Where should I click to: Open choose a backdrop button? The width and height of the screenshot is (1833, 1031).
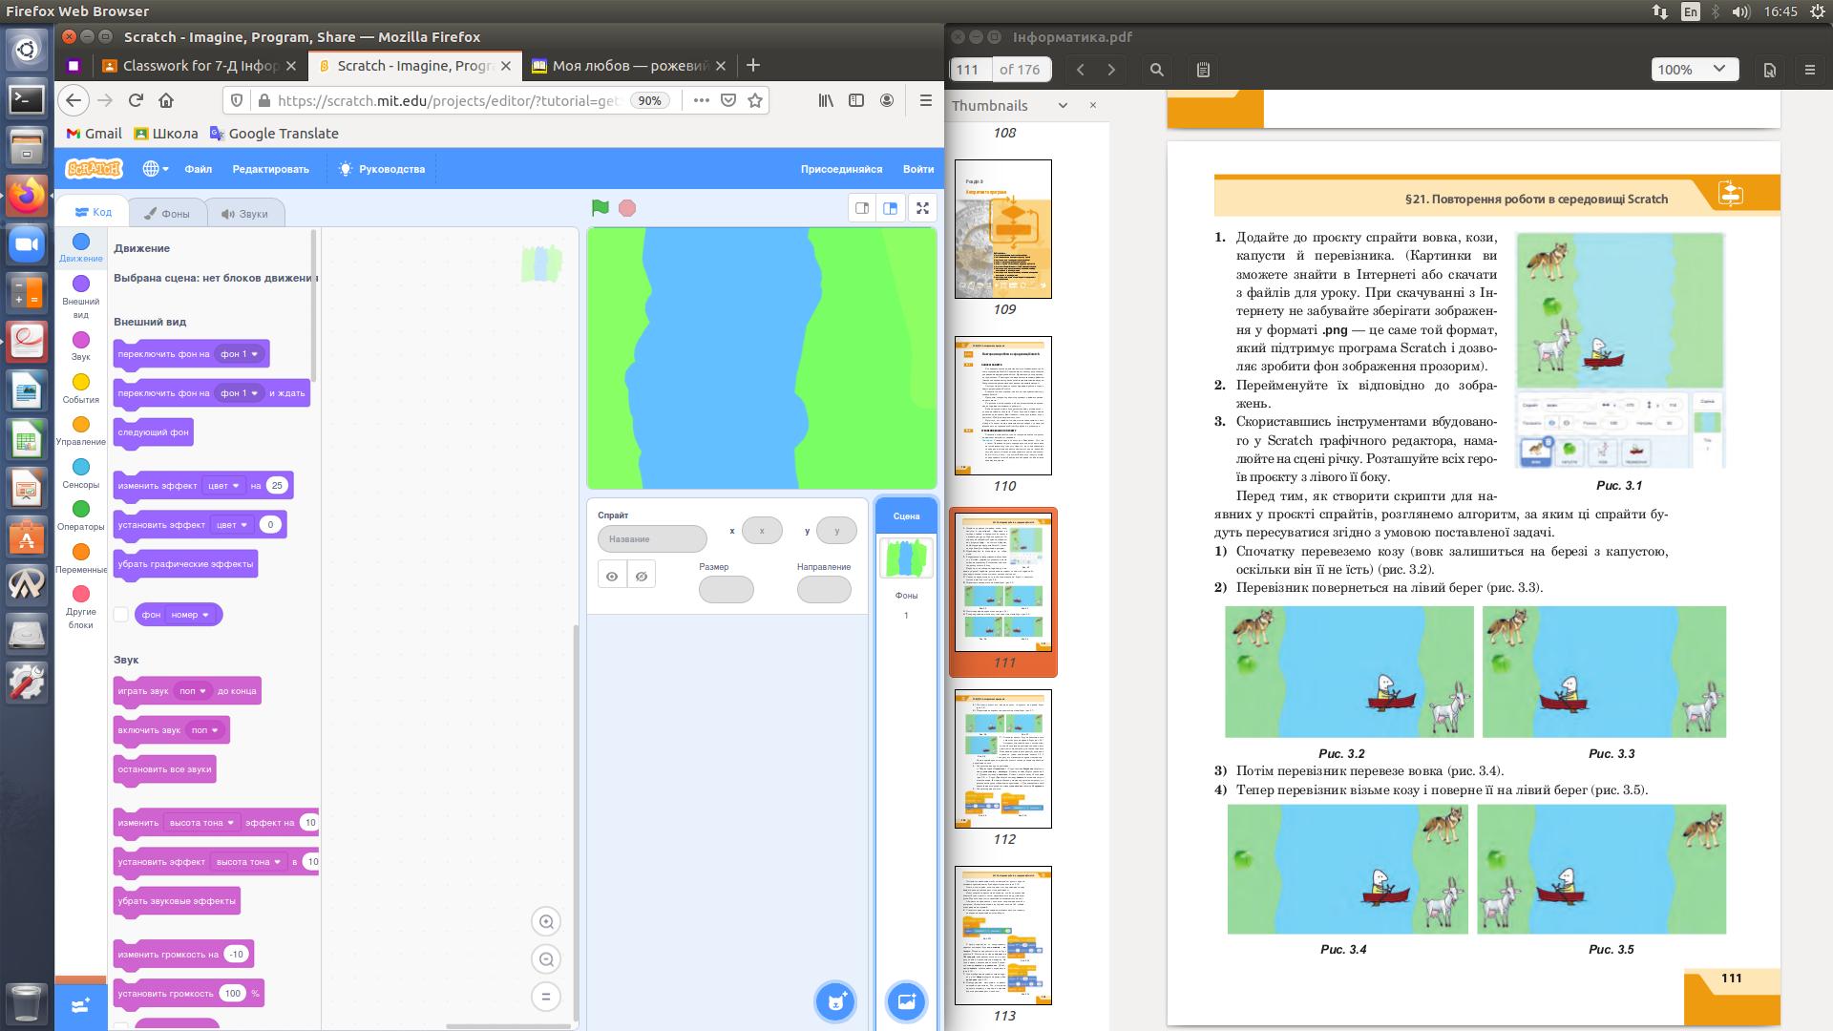click(x=905, y=1001)
